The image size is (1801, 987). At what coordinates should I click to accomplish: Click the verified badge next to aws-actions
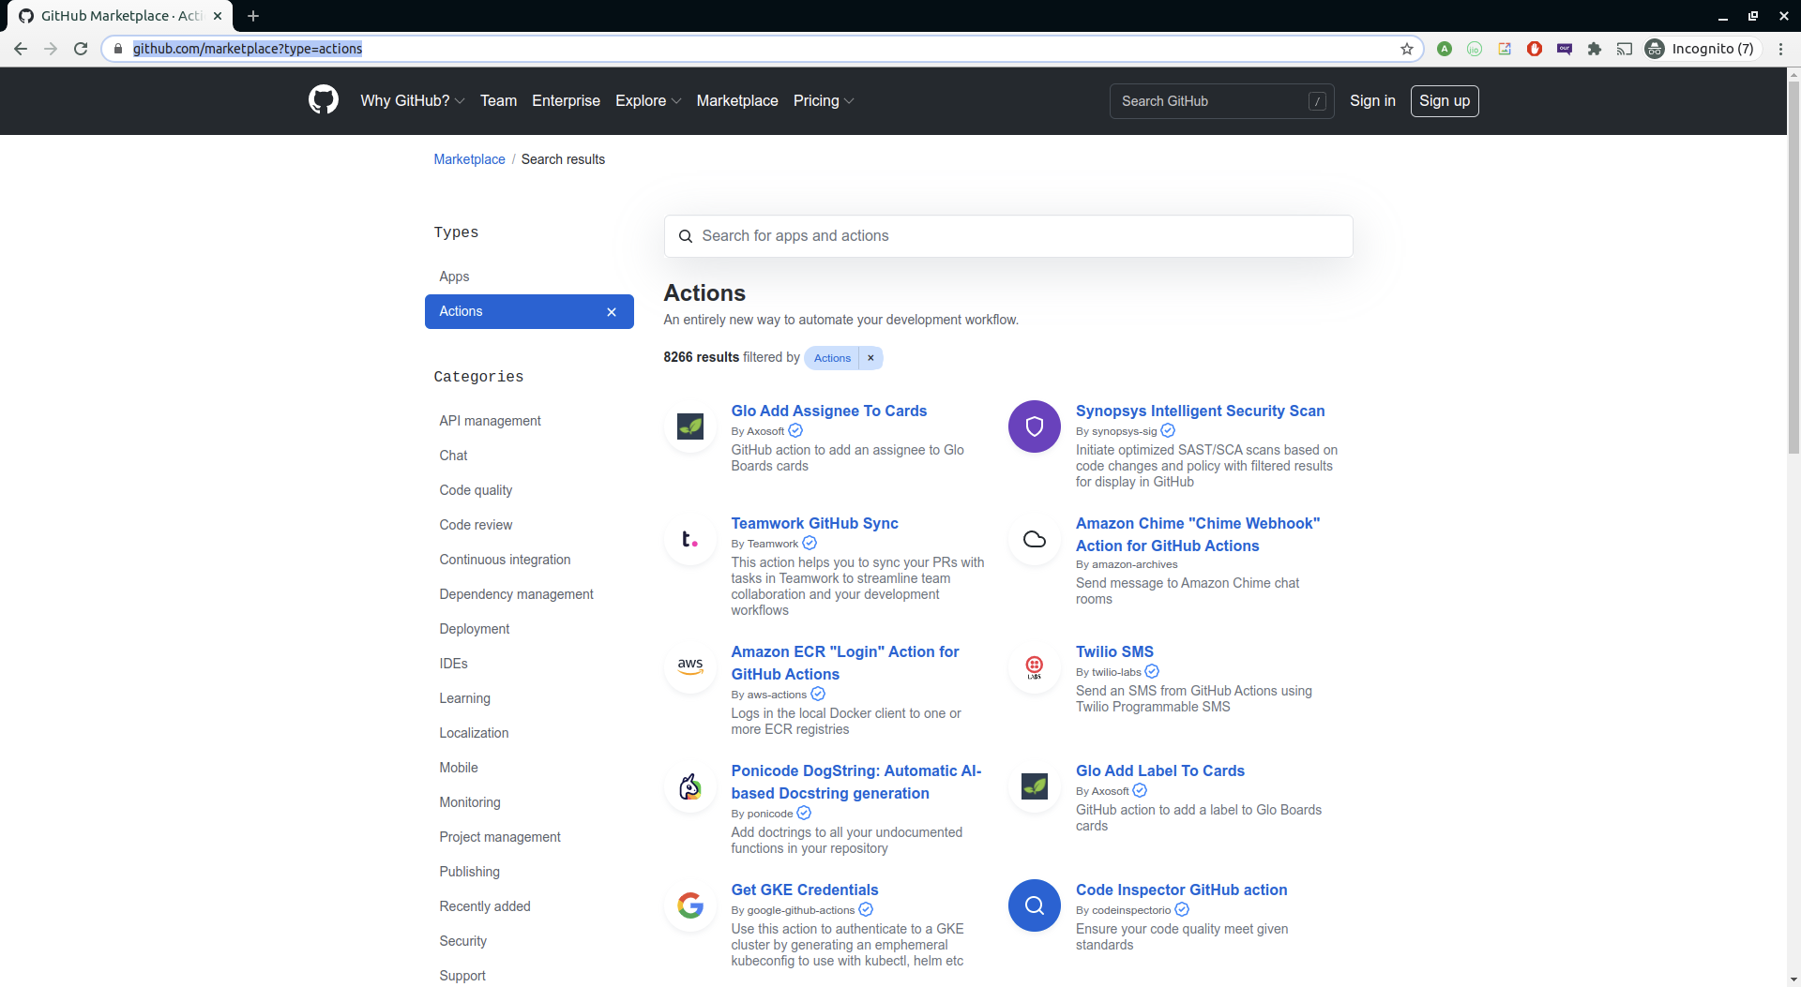pyautogui.click(x=818, y=694)
